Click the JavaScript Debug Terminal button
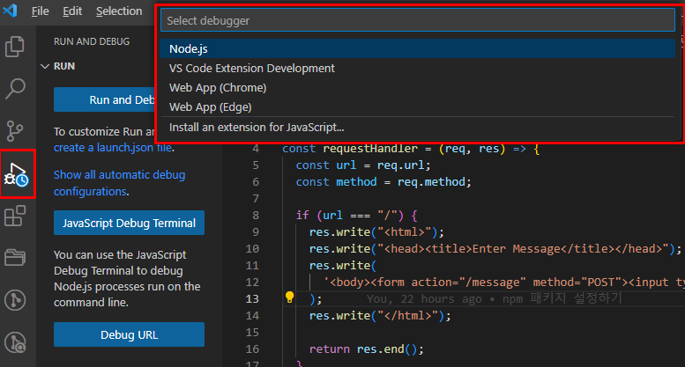 (129, 223)
